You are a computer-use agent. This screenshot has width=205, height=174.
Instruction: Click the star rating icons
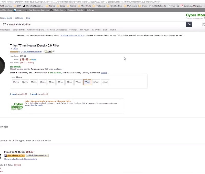pyautogui.click(x=15, y=52)
